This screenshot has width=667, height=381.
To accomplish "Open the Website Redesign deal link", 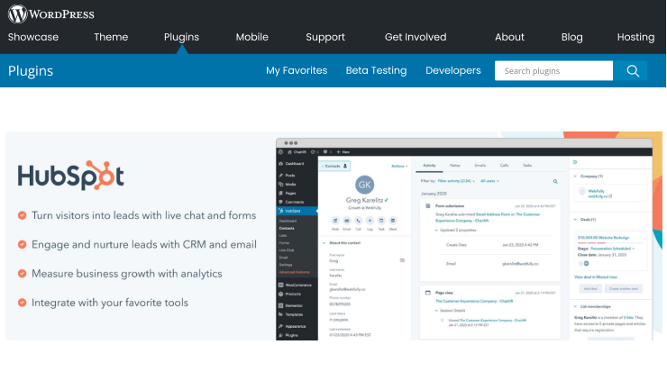I will [x=603, y=238].
